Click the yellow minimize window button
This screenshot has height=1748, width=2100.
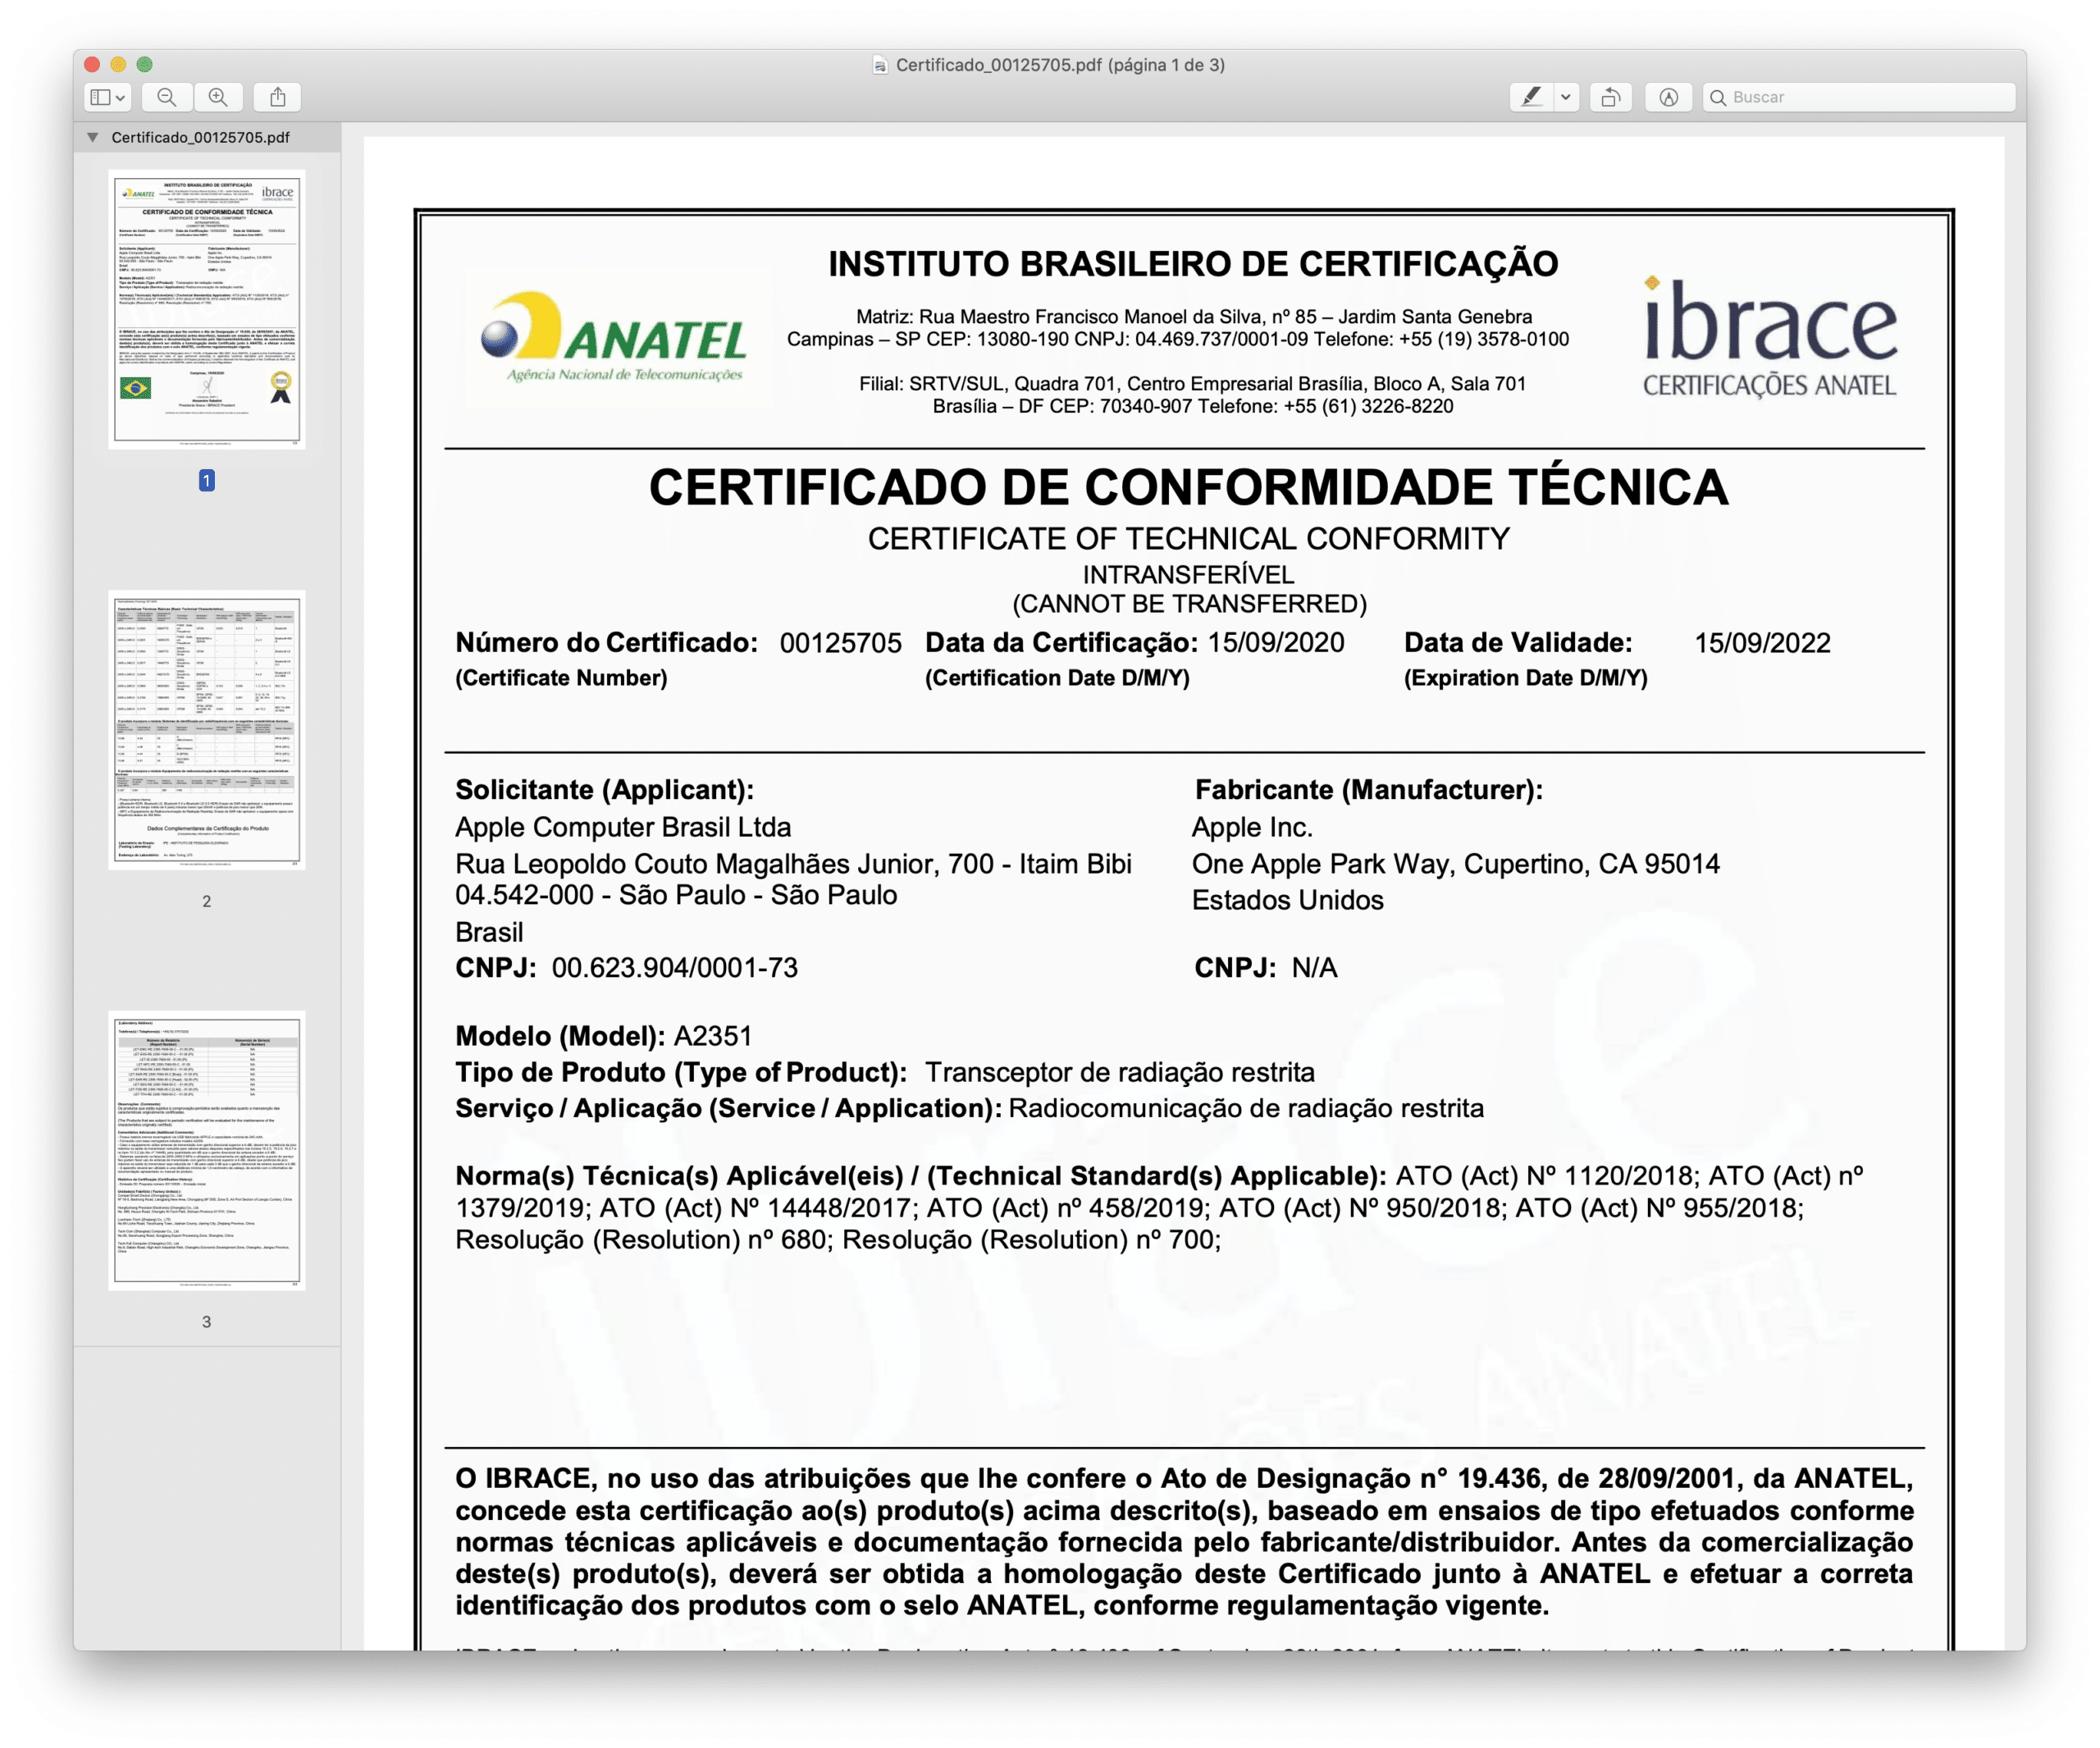(118, 65)
